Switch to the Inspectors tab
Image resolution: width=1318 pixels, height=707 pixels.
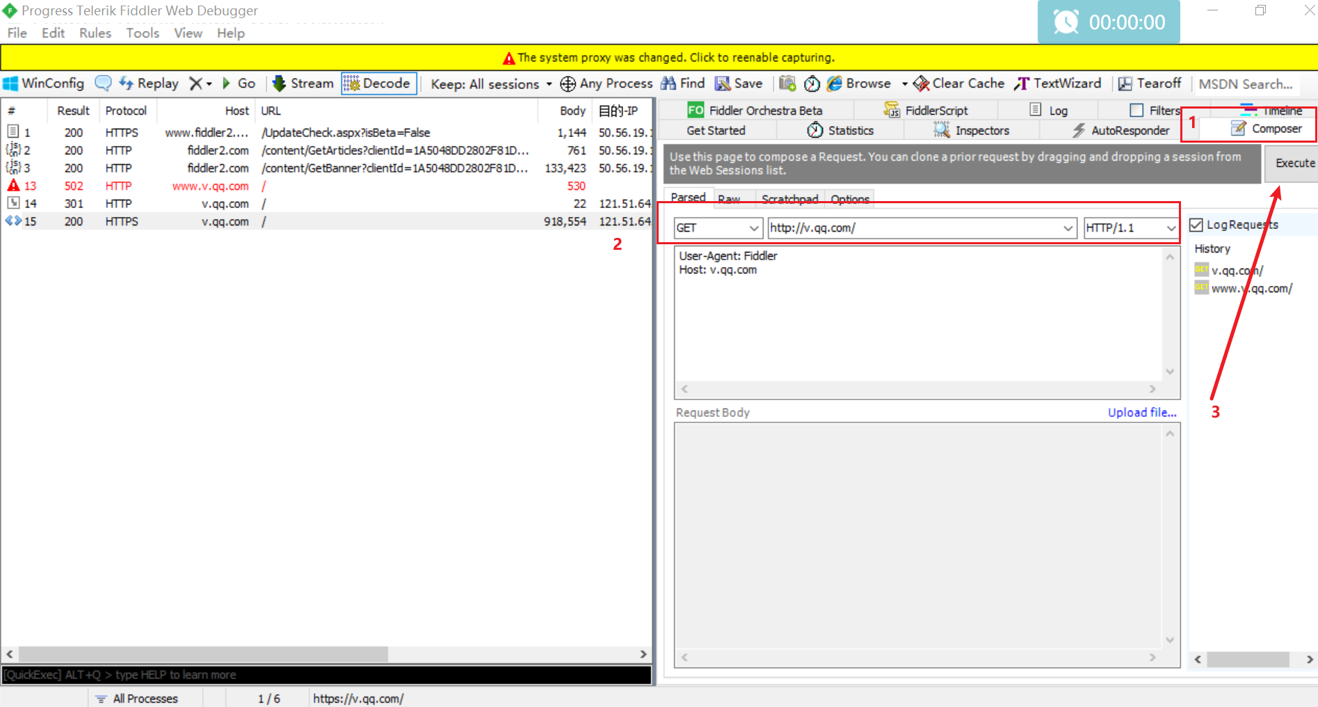click(971, 130)
